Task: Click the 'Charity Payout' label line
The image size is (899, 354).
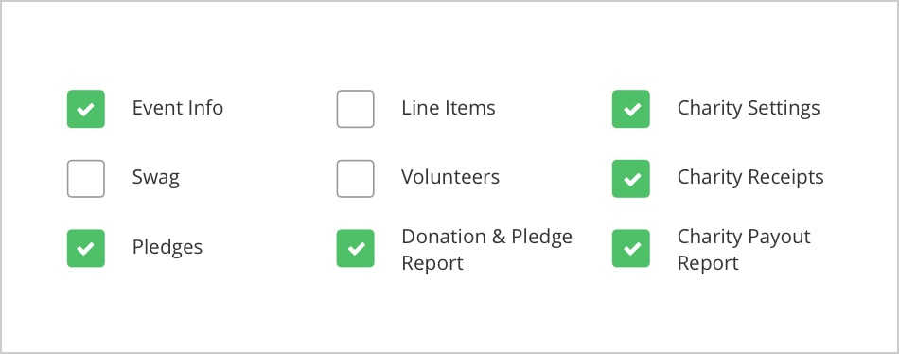Action: 744,237
